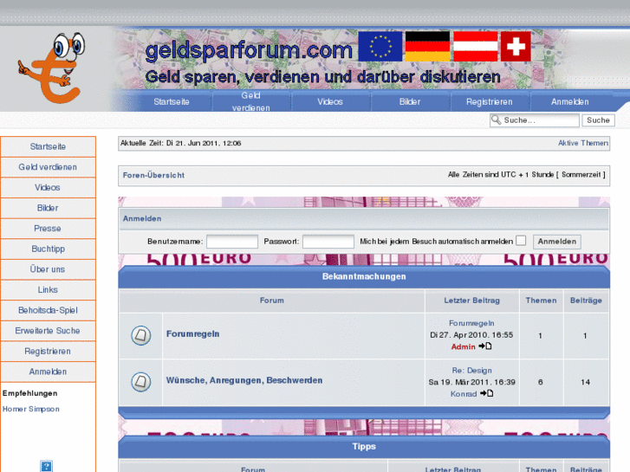Click the Tipps category header
Image resolution: width=630 pixels, height=472 pixels.
point(364,446)
